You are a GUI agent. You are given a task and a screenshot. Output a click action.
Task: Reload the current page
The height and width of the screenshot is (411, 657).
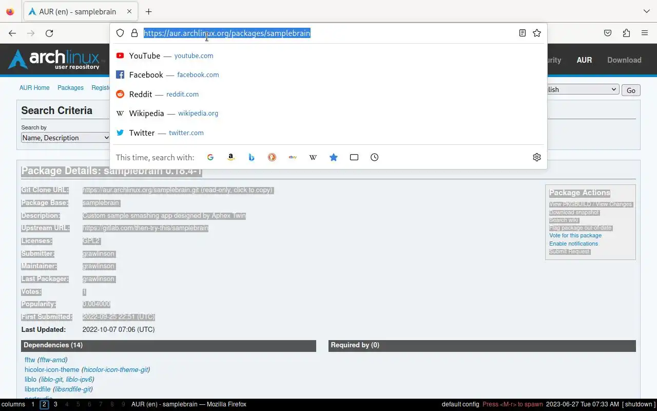49,33
